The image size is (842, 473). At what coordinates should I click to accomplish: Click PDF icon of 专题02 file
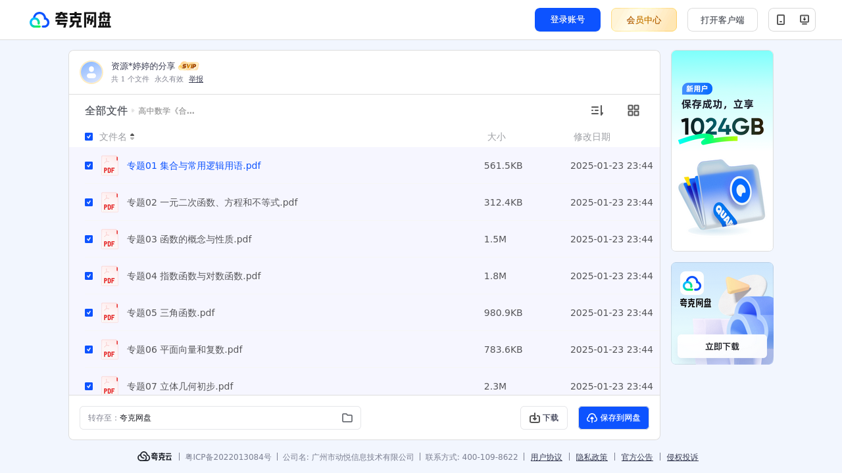[110, 202]
